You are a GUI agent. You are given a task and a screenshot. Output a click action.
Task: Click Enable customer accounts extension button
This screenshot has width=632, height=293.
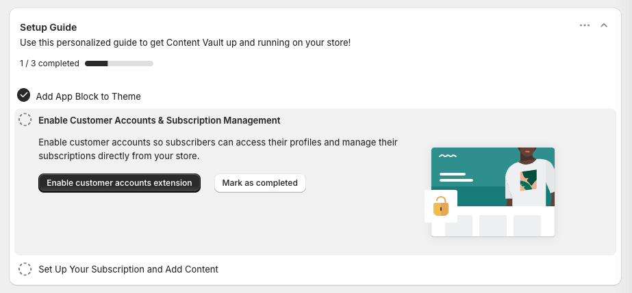point(119,183)
